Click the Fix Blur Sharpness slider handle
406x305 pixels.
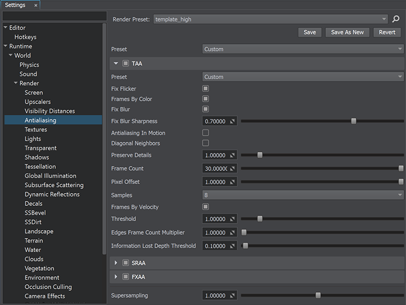tap(354, 121)
